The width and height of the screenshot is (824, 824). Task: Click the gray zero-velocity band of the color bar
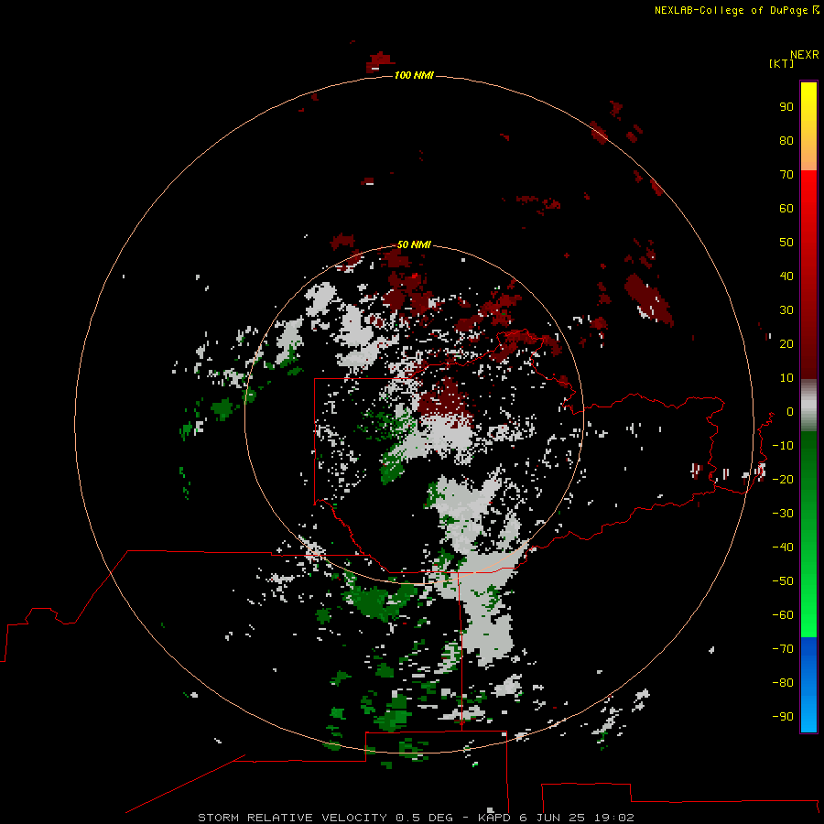pos(808,406)
